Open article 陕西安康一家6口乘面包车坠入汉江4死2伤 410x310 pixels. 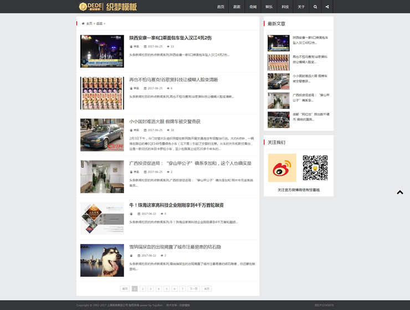(x=170, y=38)
